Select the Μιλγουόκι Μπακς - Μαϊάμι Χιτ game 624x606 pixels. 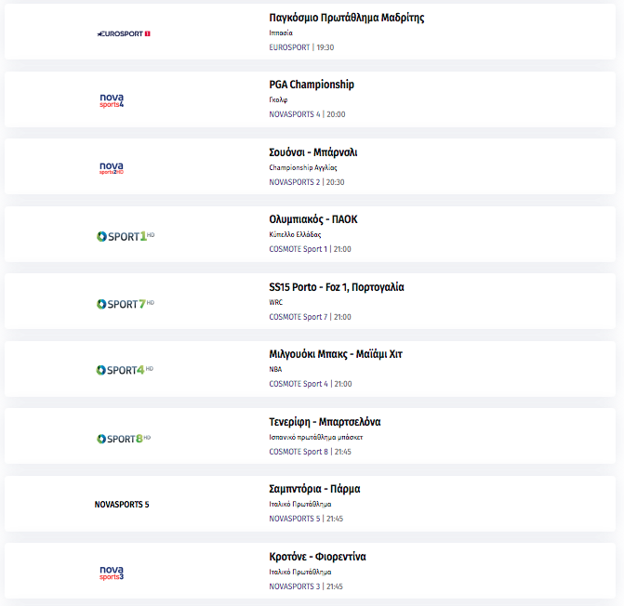click(336, 354)
